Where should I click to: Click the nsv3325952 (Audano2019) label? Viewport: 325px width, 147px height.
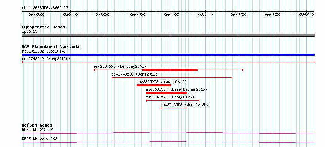click(161, 82)
